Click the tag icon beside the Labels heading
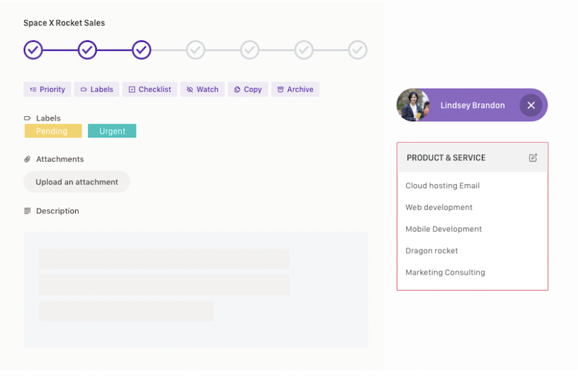 click(27, 118)
